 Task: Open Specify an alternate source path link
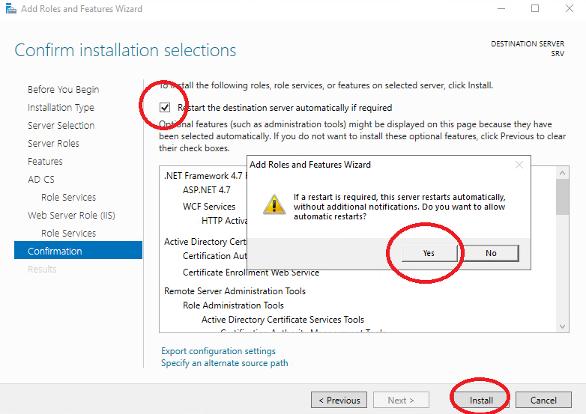click(225, 363)
